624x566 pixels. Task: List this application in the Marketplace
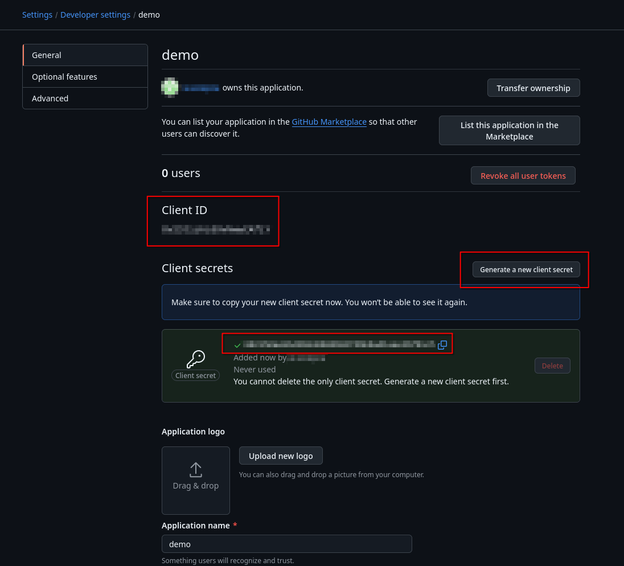(x=510, y=130)
